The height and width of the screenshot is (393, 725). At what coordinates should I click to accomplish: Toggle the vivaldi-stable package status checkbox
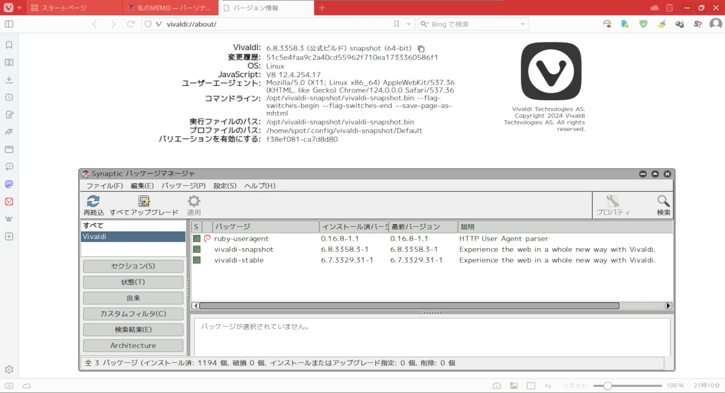point(197,260)
